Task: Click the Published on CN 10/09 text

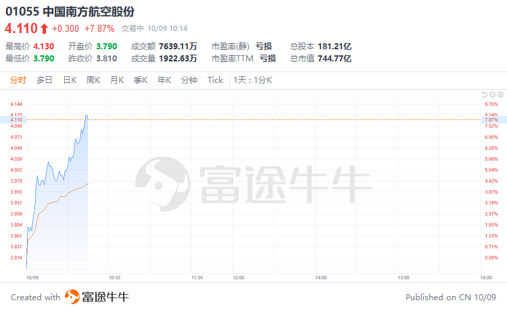Action: [x=451, y=297]
